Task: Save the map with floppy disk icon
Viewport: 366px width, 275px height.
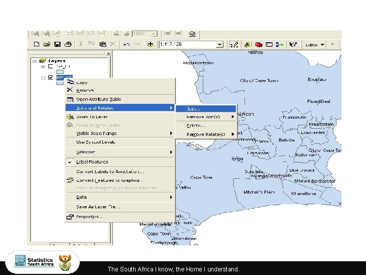Action: (57, 44)
